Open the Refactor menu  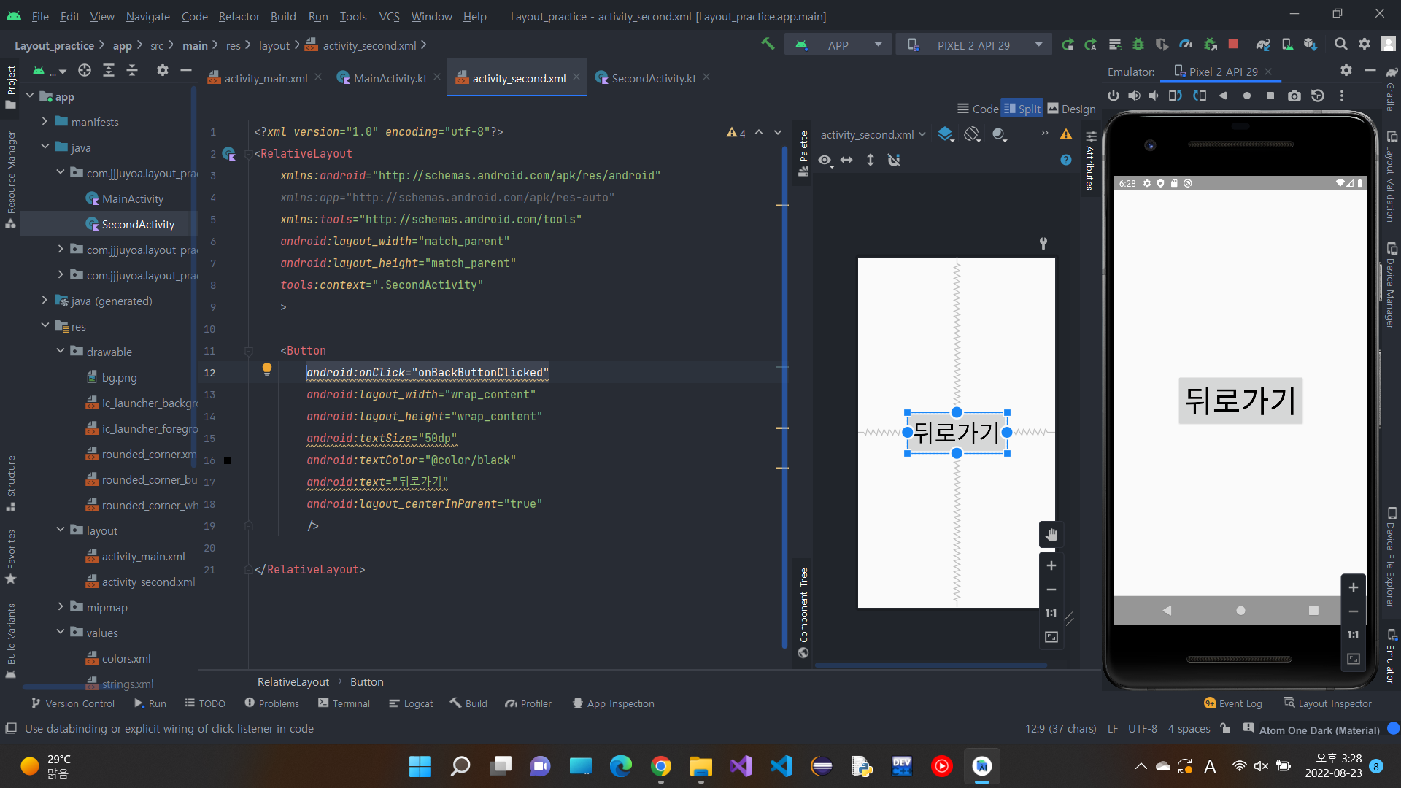point(239,16)
